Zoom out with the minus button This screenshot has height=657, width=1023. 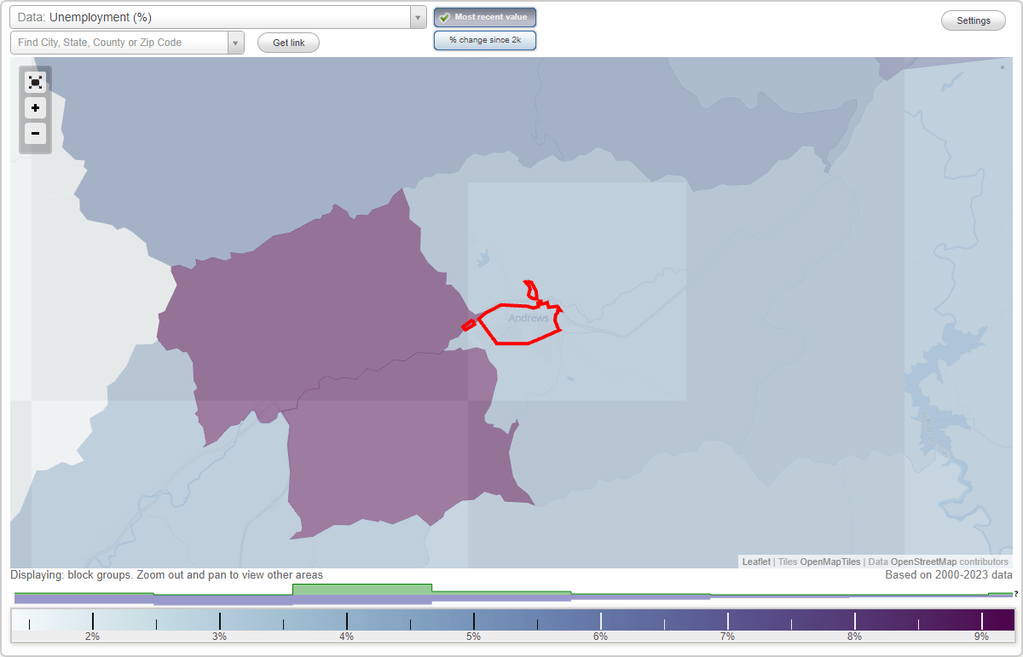(35, 133)
